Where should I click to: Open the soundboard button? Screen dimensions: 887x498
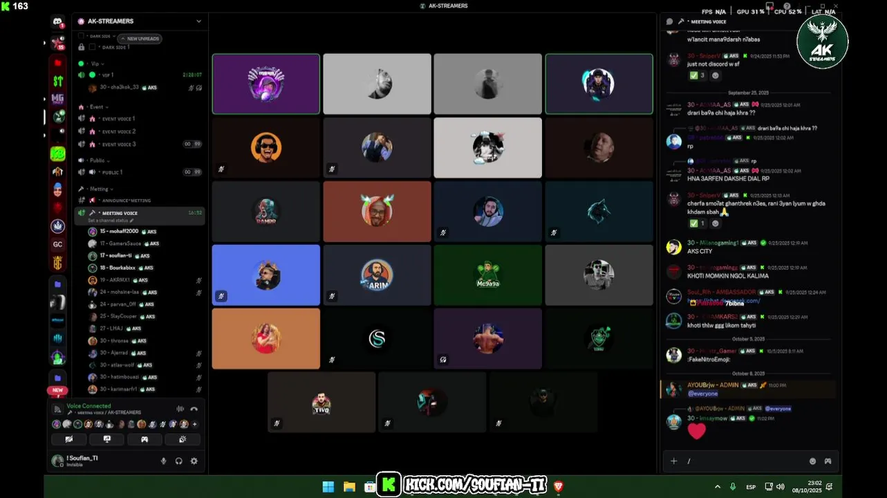click(x=183, y=439)
